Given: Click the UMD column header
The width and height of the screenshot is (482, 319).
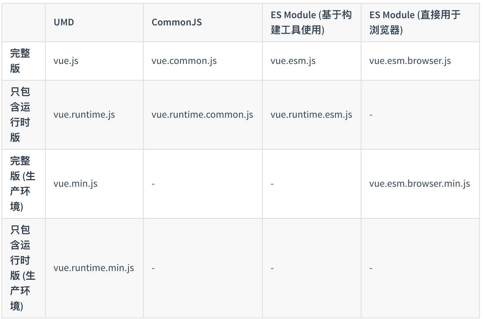Looking at the screenshot, I should [x=64, y=22].
